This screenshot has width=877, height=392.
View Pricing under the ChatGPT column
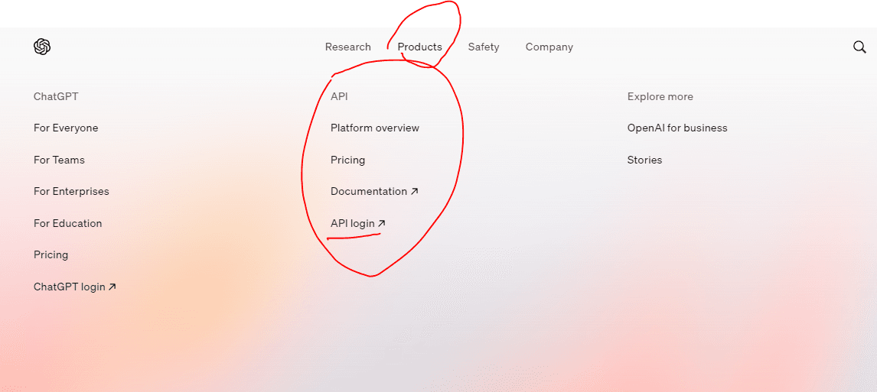51,254
